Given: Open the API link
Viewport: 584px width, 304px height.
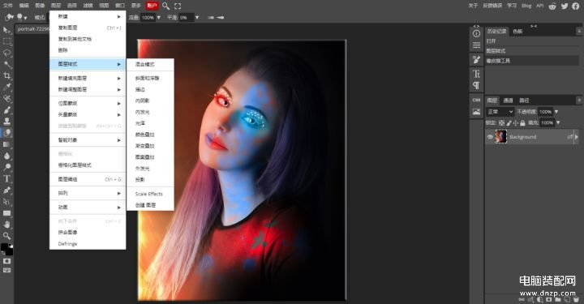Looking at the screenshot, I should 539,6.
